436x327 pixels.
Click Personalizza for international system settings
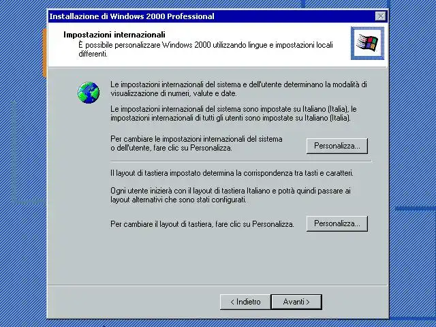[x=337, y=146]
